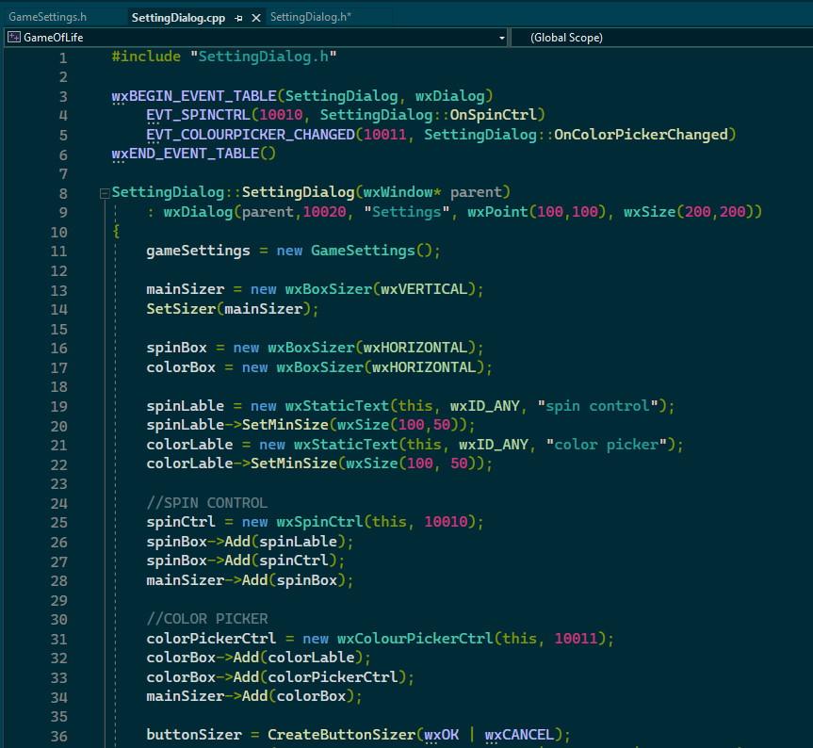
Task: Click CreateButtonSizer on line 36
Action: [x=341, y=735]
